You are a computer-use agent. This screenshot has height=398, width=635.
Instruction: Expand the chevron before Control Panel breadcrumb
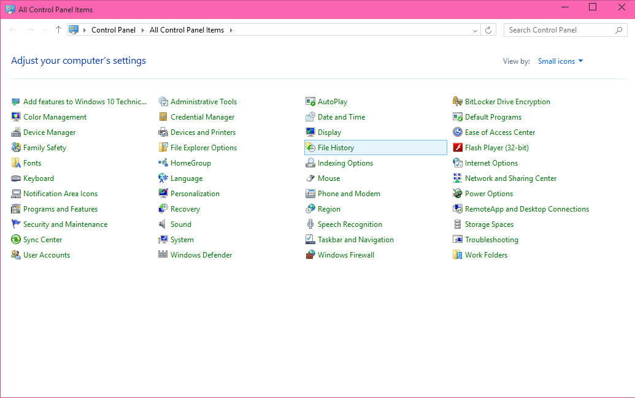(x=84, y=31)
